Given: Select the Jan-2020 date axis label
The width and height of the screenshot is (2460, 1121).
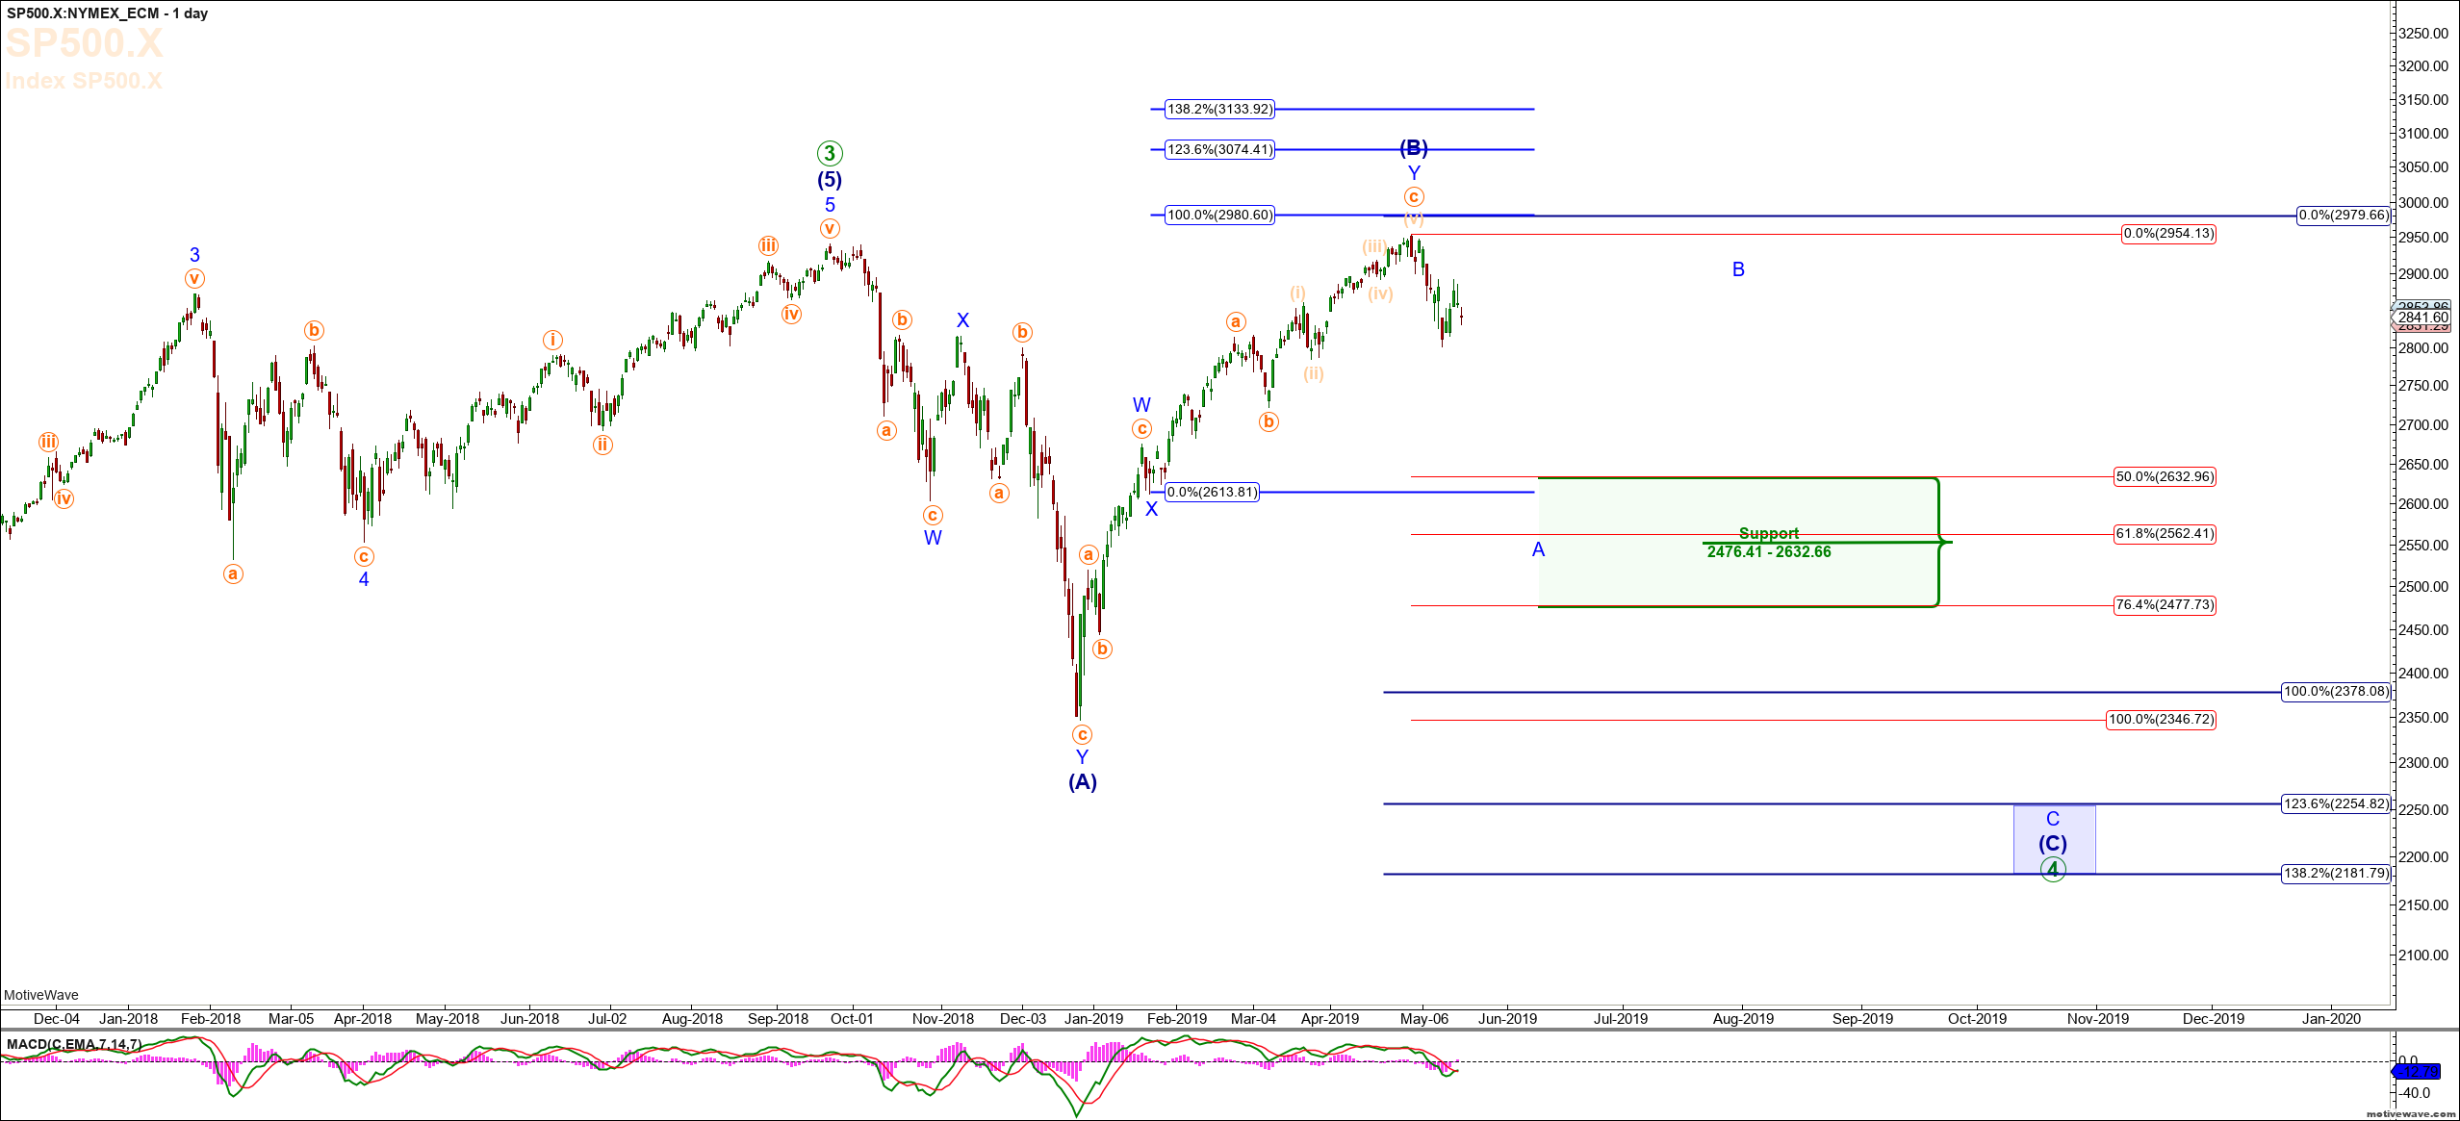Looking at the screenshot, I should click(x=2331, y=1018).
